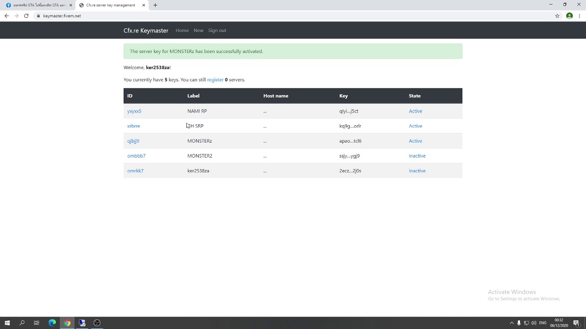The height and width of the screenshot is (329, 586).
Task: Click key value 2ecz...2j0s
Action: click(x=350, y=171)
